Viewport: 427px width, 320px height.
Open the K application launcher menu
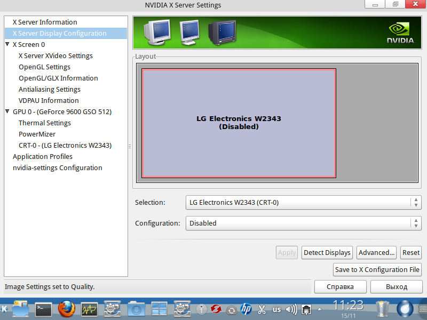(x=4, y=309)
